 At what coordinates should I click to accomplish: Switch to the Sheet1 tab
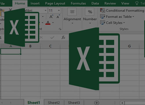point(34,103)
